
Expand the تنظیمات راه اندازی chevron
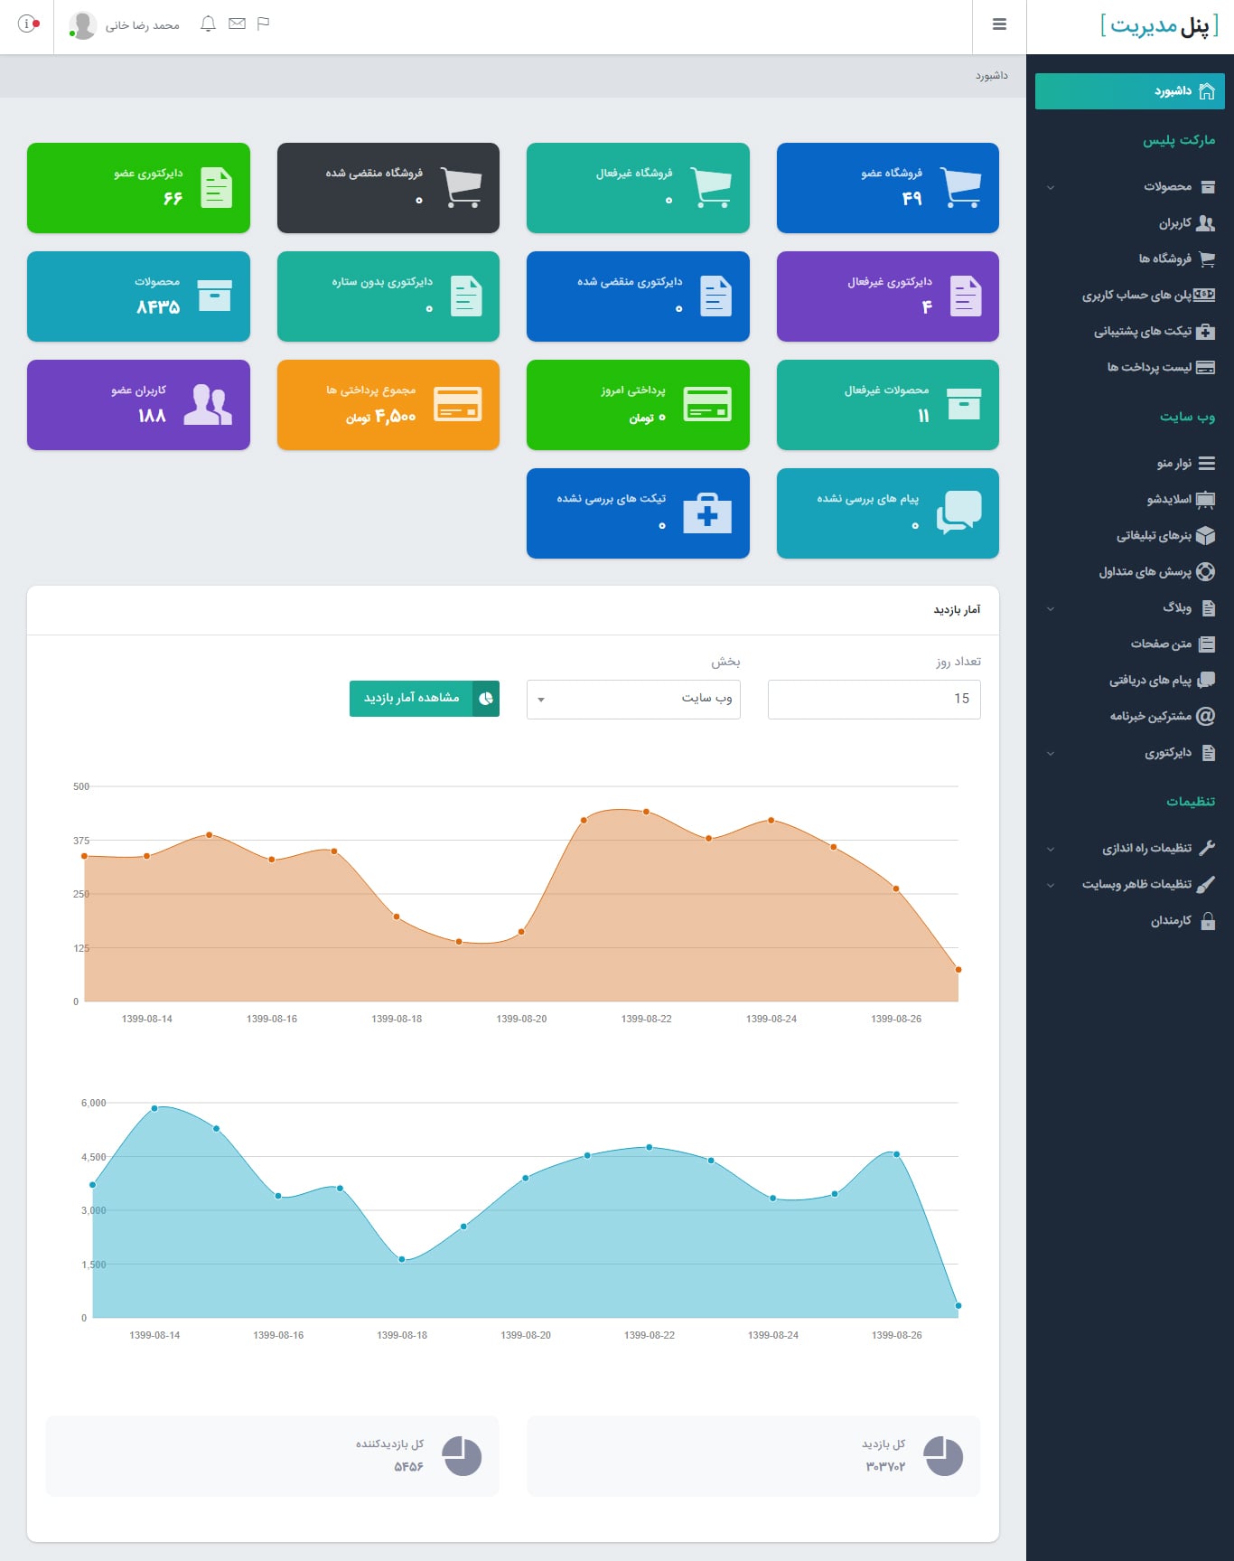click(x=1050, y=850)
